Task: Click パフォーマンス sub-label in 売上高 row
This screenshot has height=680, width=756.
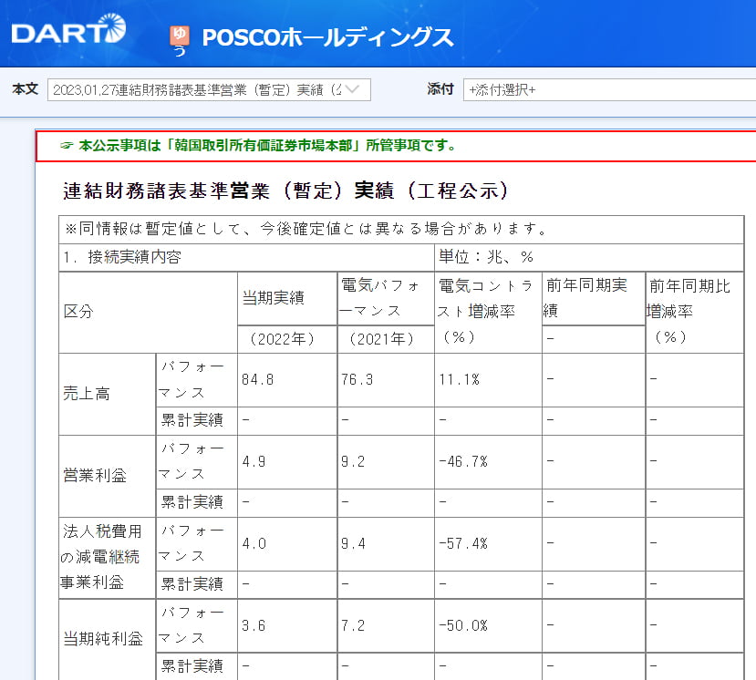Action: [x=192, y=380]
